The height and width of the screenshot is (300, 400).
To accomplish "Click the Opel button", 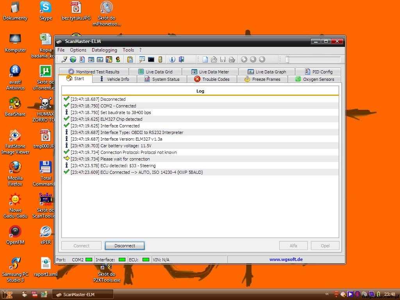I will pos(325,246).
